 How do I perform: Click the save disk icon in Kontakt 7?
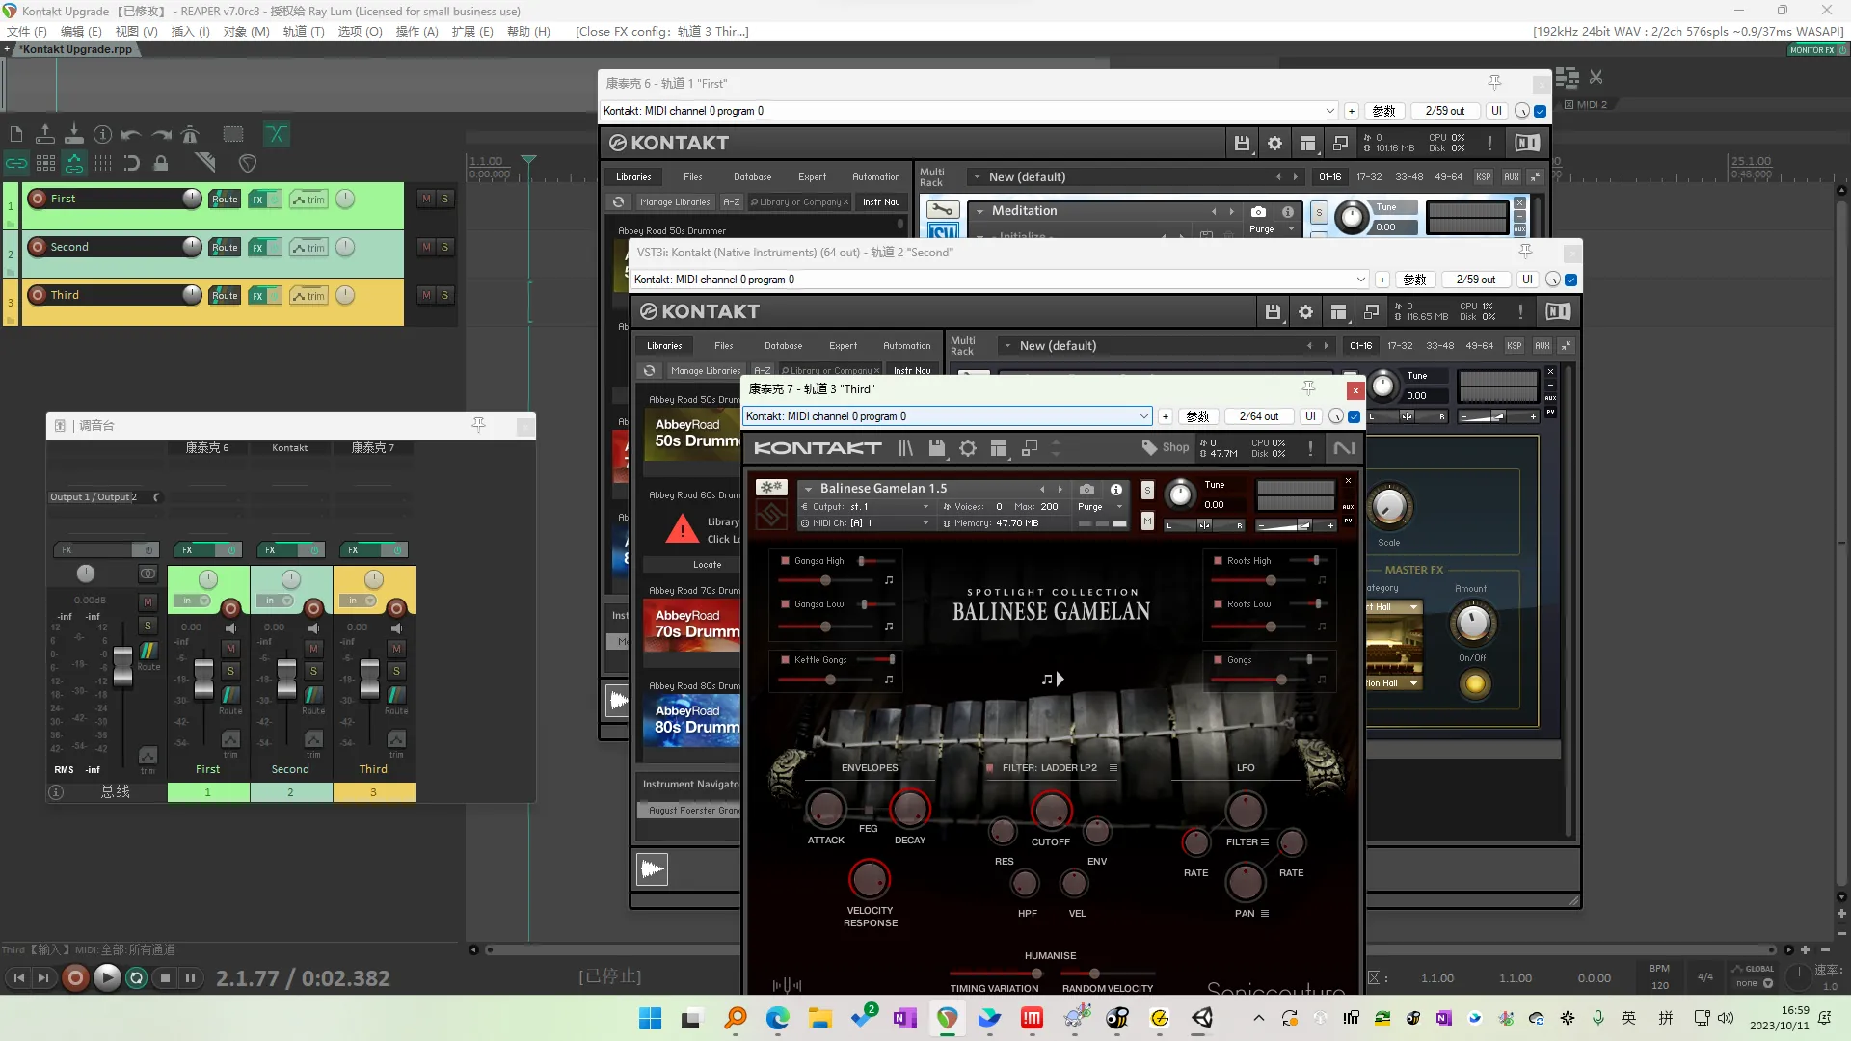[937, 448]
